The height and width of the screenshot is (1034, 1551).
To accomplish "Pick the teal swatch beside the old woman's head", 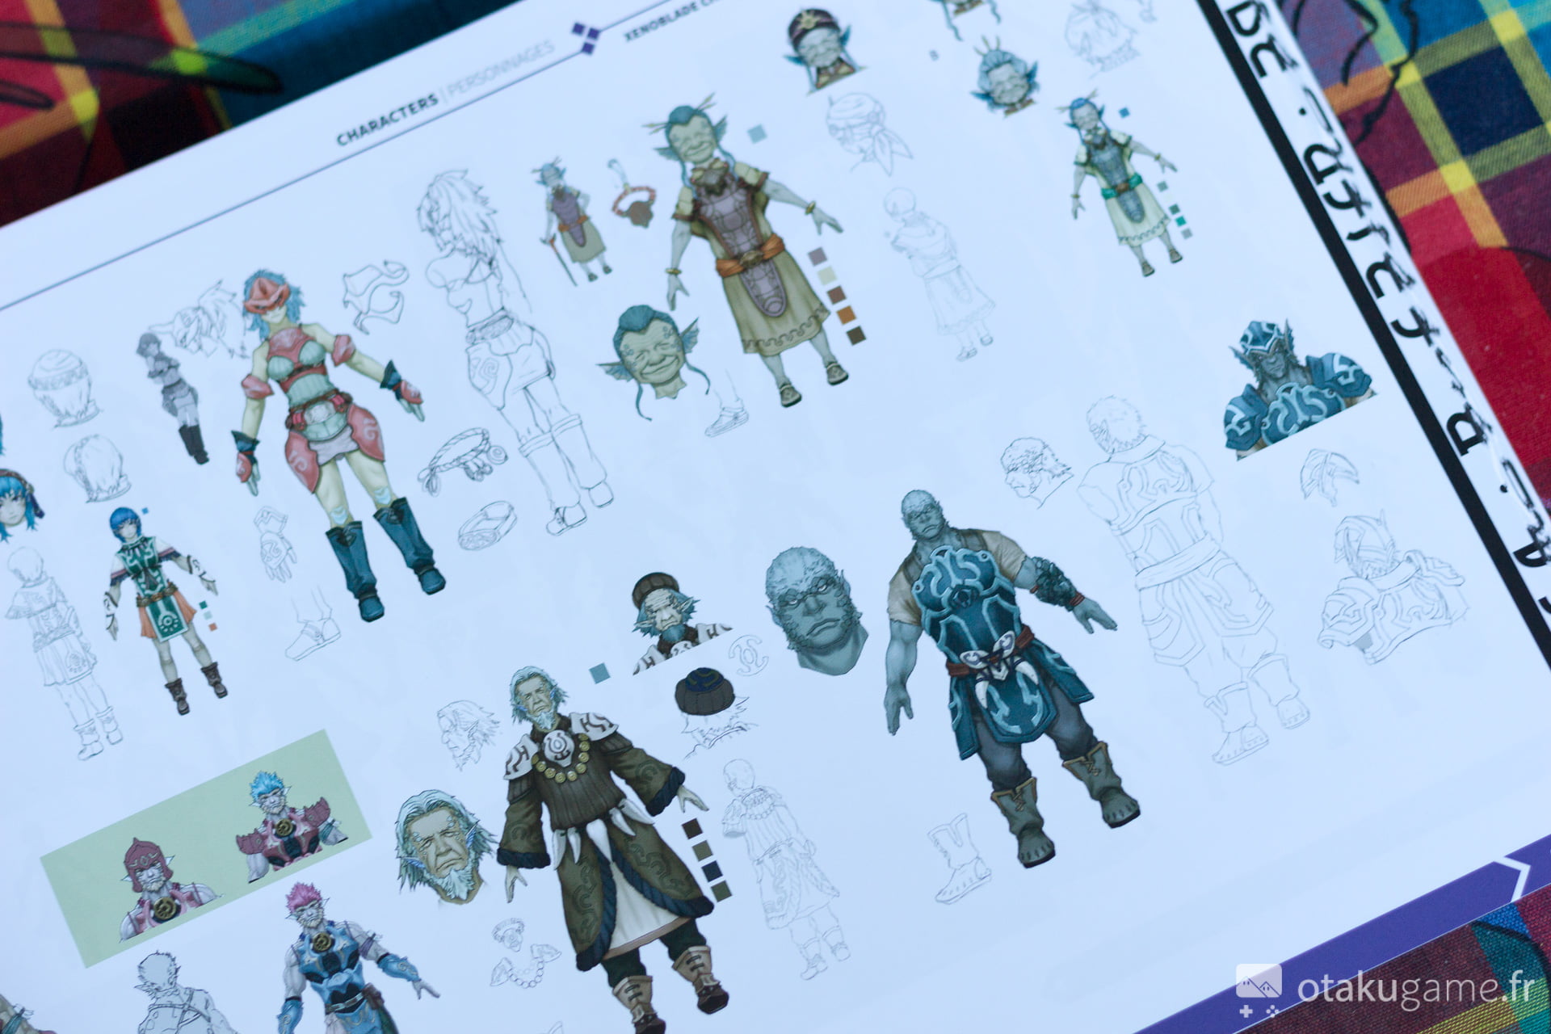I will point(756,133).
